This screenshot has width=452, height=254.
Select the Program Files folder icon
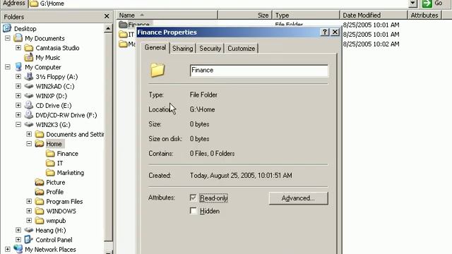click(x=40, y=201)
